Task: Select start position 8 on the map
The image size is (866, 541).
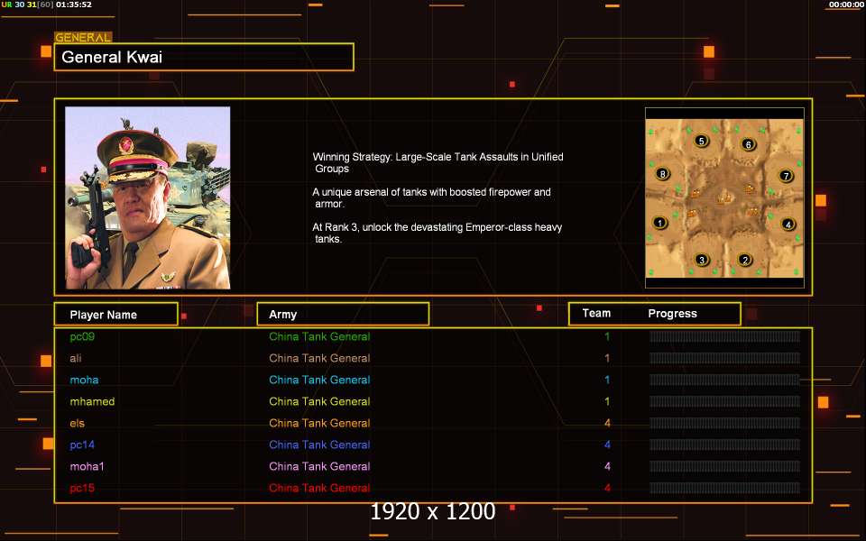Action: point(662,174)
